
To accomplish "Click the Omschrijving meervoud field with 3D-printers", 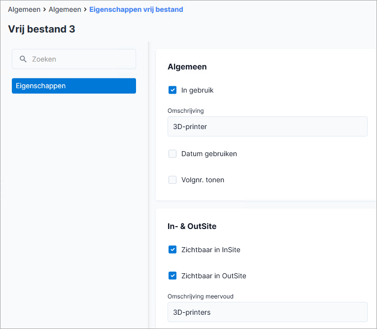I will [268, 312].
